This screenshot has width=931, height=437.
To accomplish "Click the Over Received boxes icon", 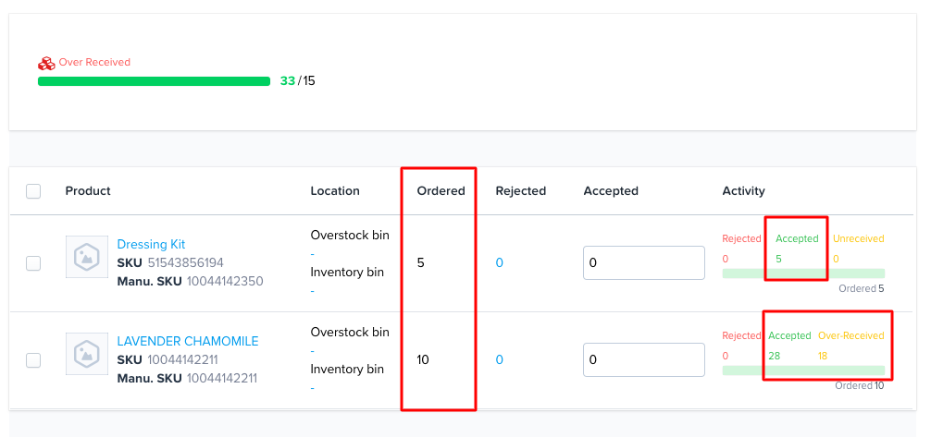I will (46, 63).
